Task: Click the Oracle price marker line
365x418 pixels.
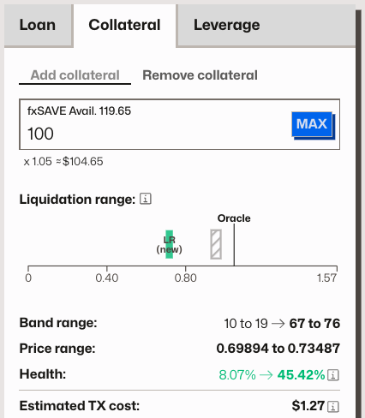Action: pyautogui.click(x=234, y=245)
